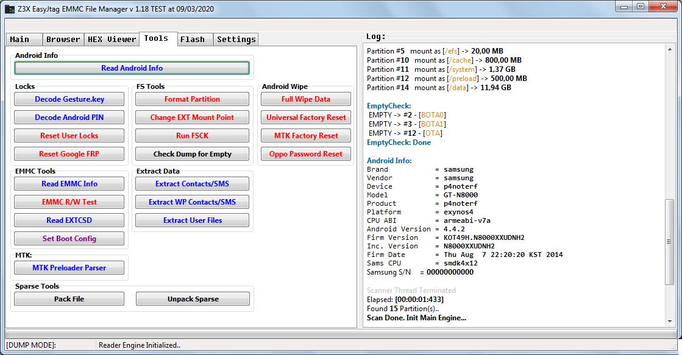Image resolution: width=682 pixels, height=355 pixels.
Task: Click Change EXT Mount Point
Action: [x=192, y=118]
